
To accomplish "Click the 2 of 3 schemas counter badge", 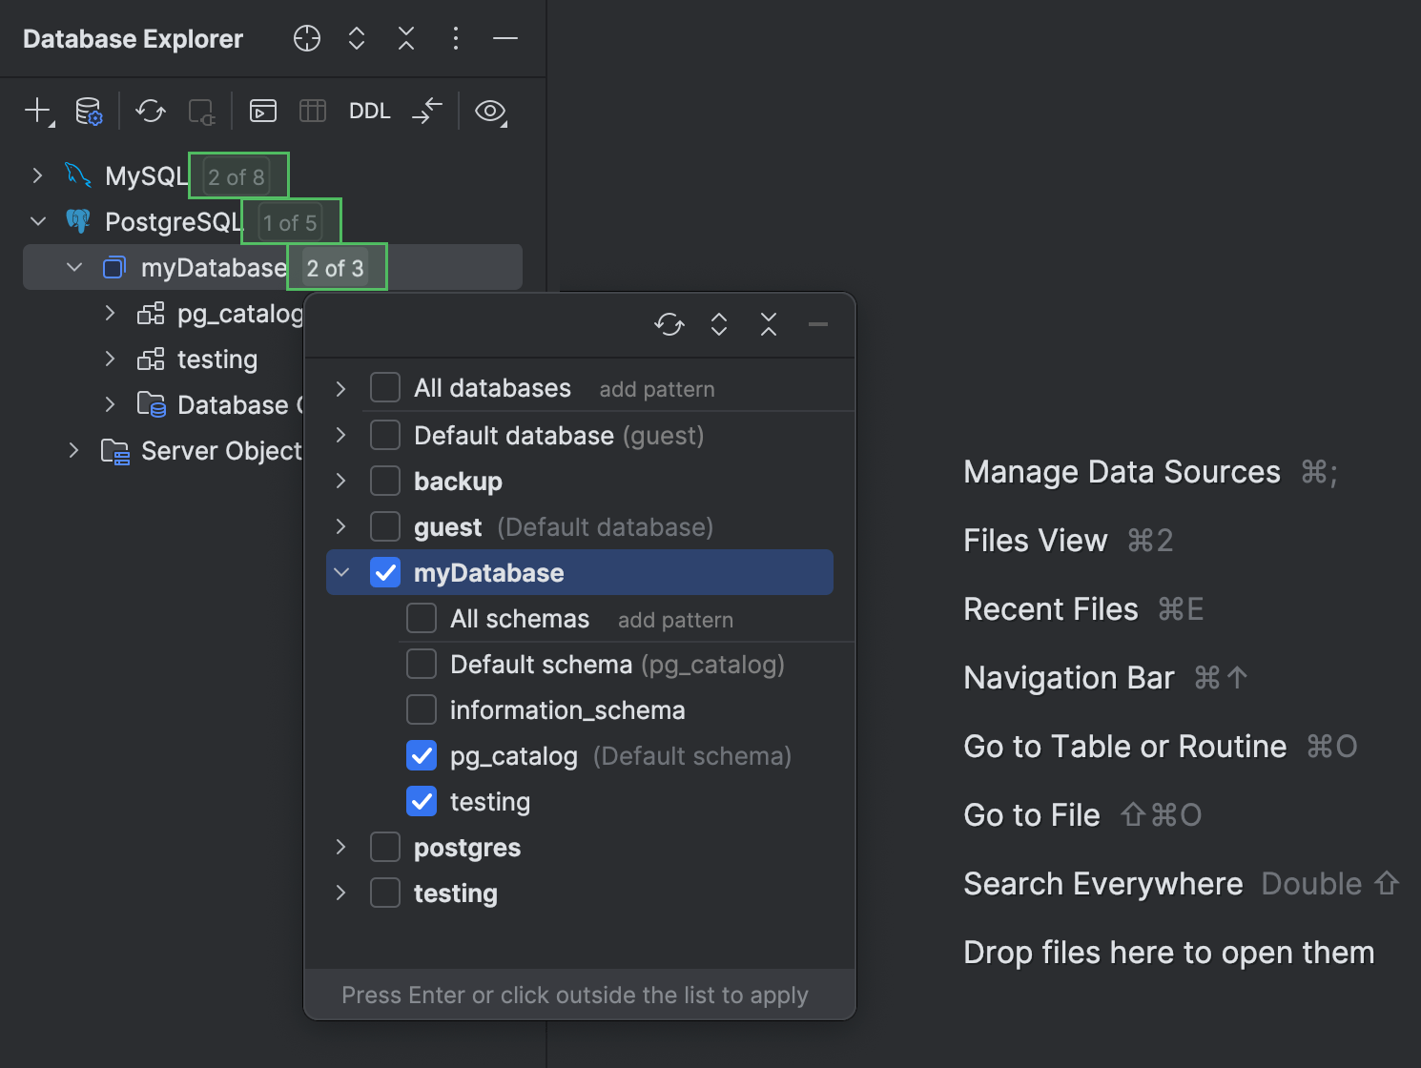I will [x=336, y=267].
